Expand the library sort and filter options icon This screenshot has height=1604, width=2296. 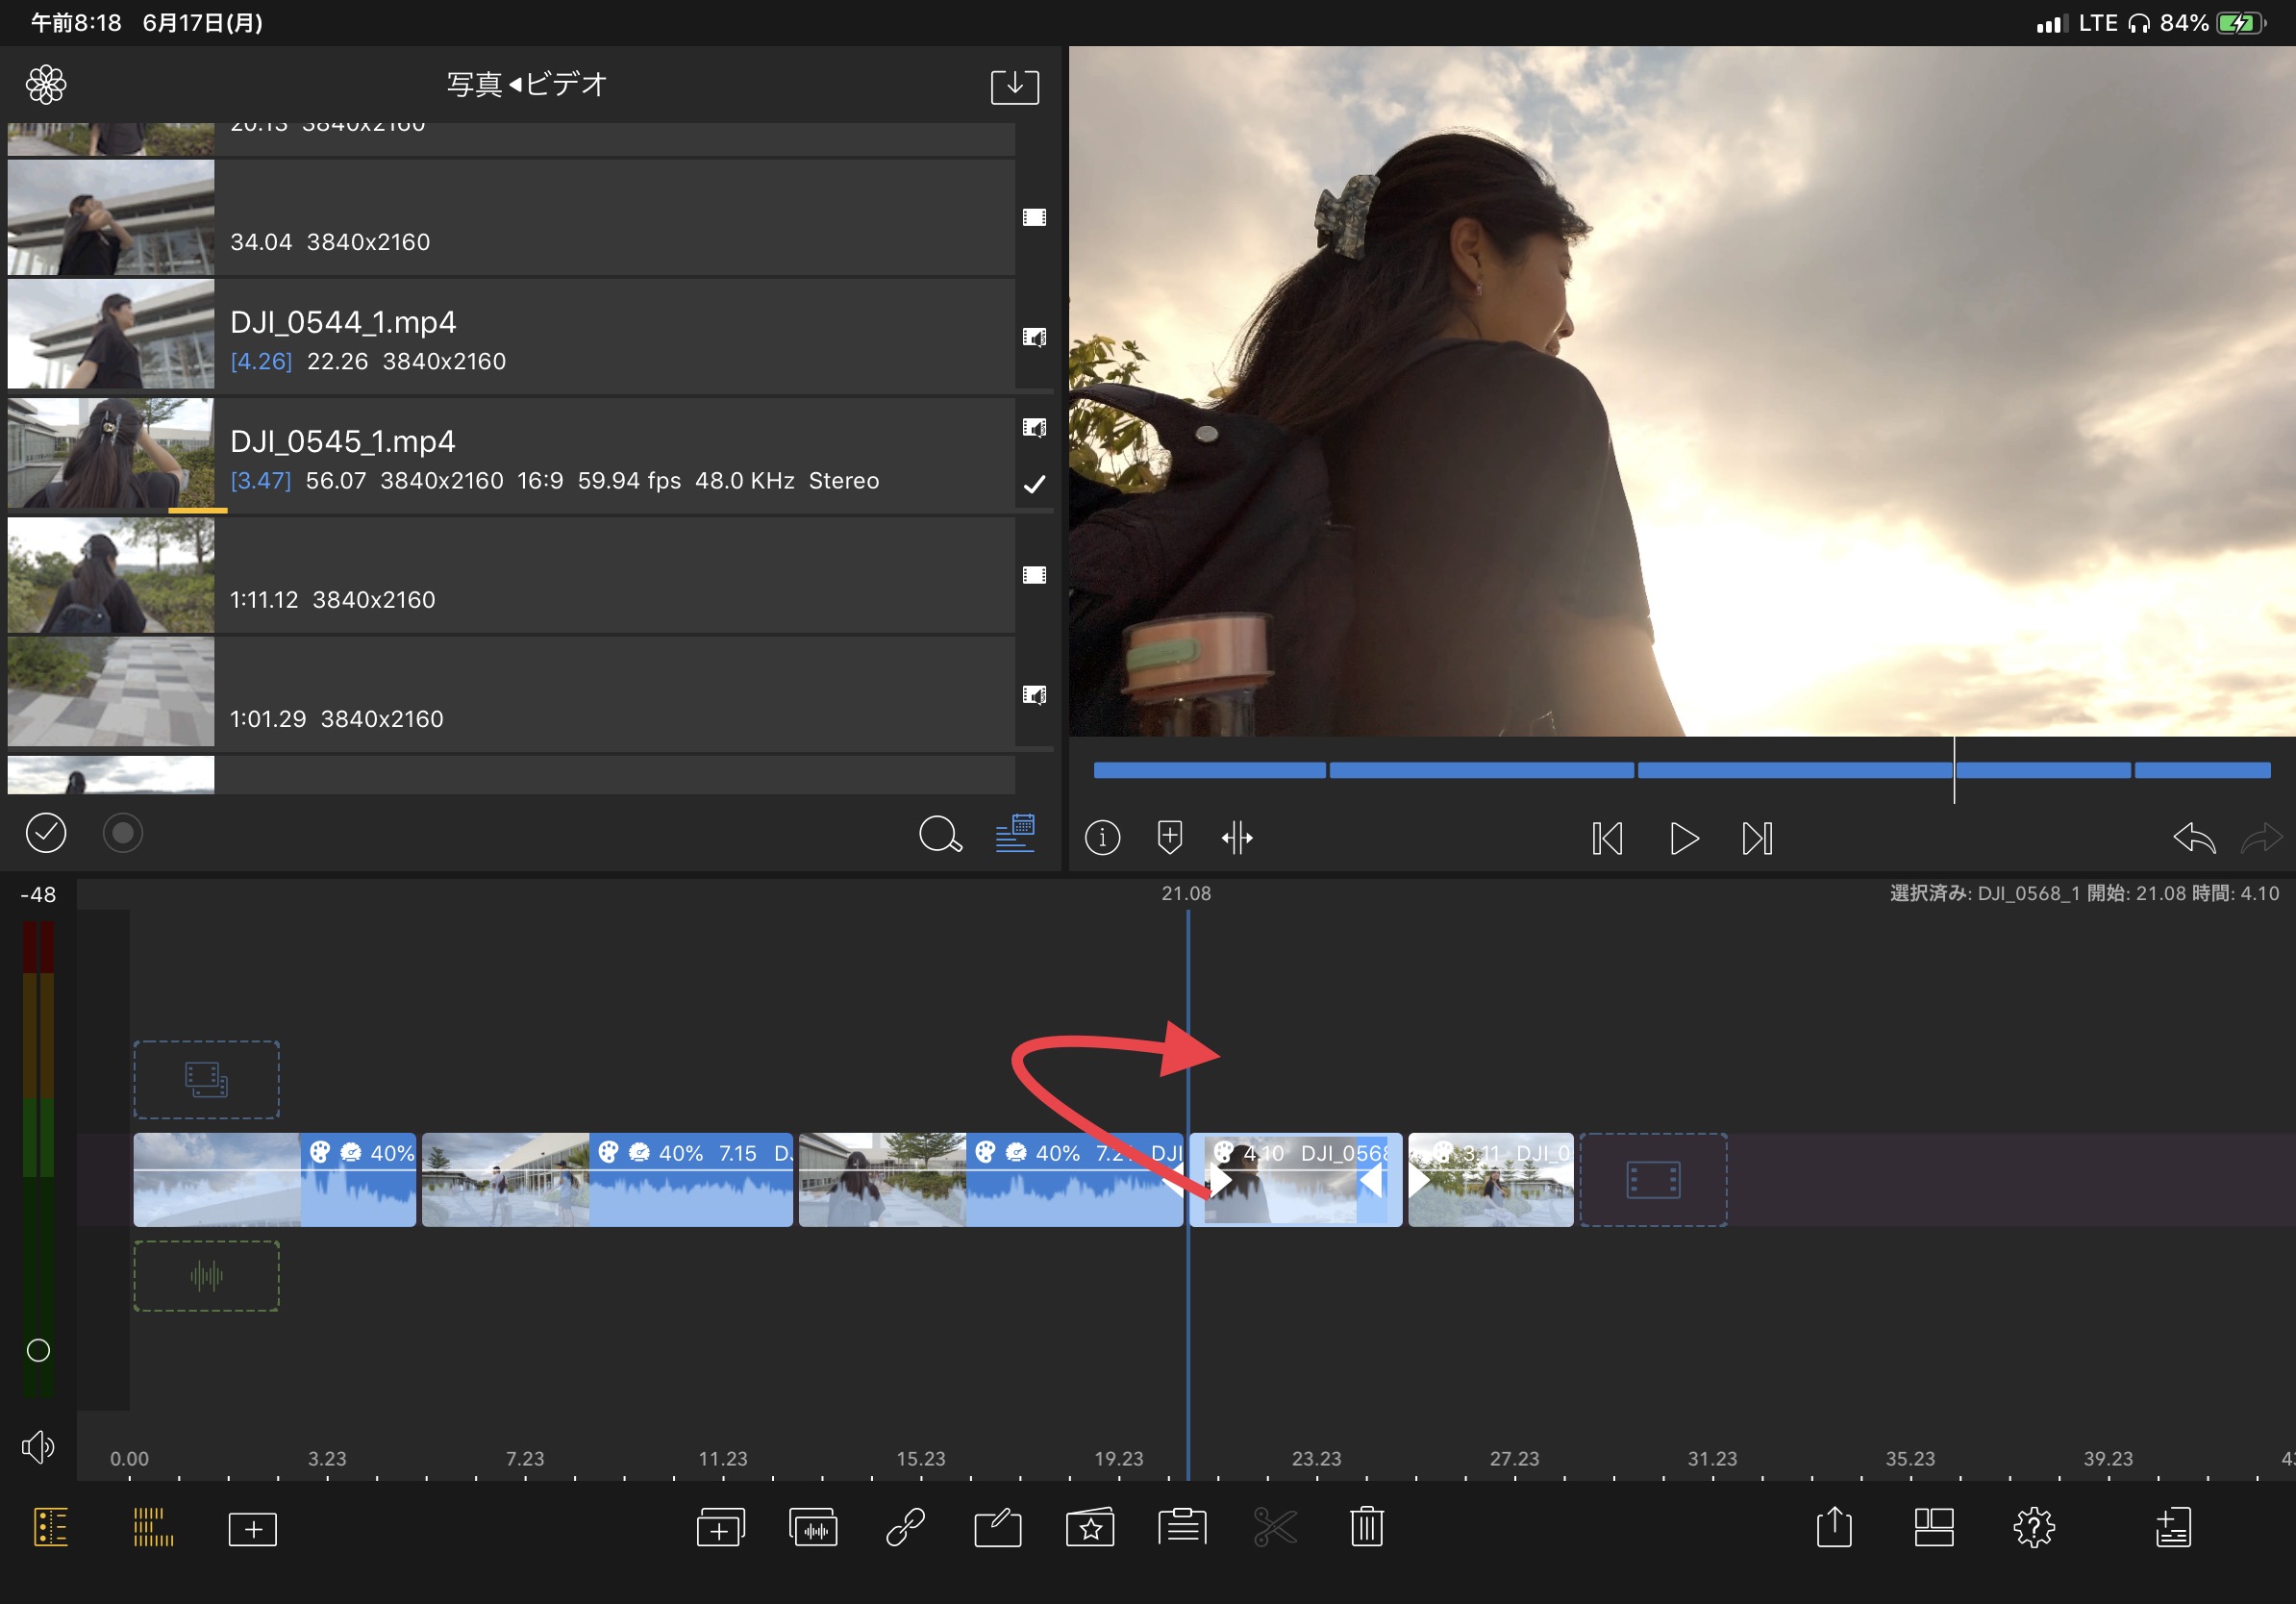tap(1014, 832)
